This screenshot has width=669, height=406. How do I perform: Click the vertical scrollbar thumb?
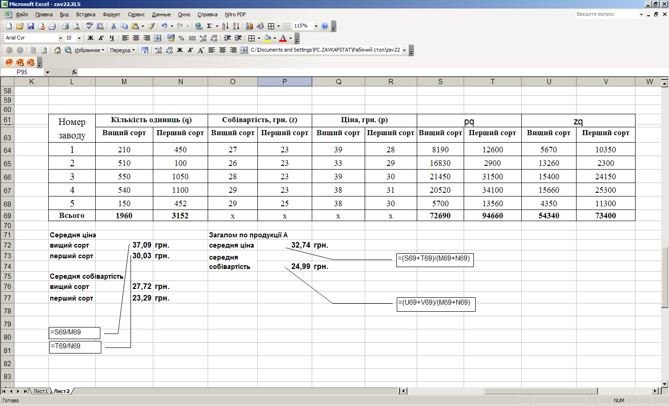click(665, 277)
